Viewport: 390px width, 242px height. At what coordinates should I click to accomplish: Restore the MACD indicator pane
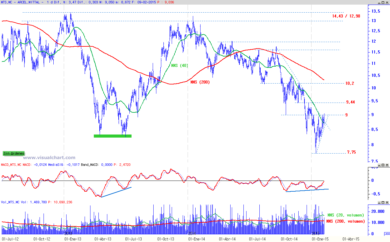click(383, 165)
